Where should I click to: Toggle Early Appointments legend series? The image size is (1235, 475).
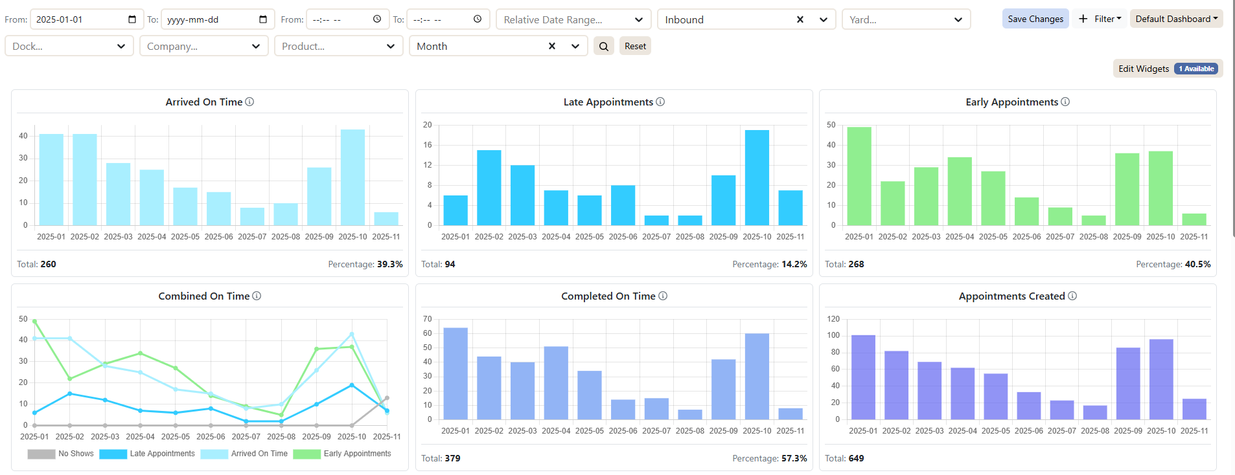point(342,454)
